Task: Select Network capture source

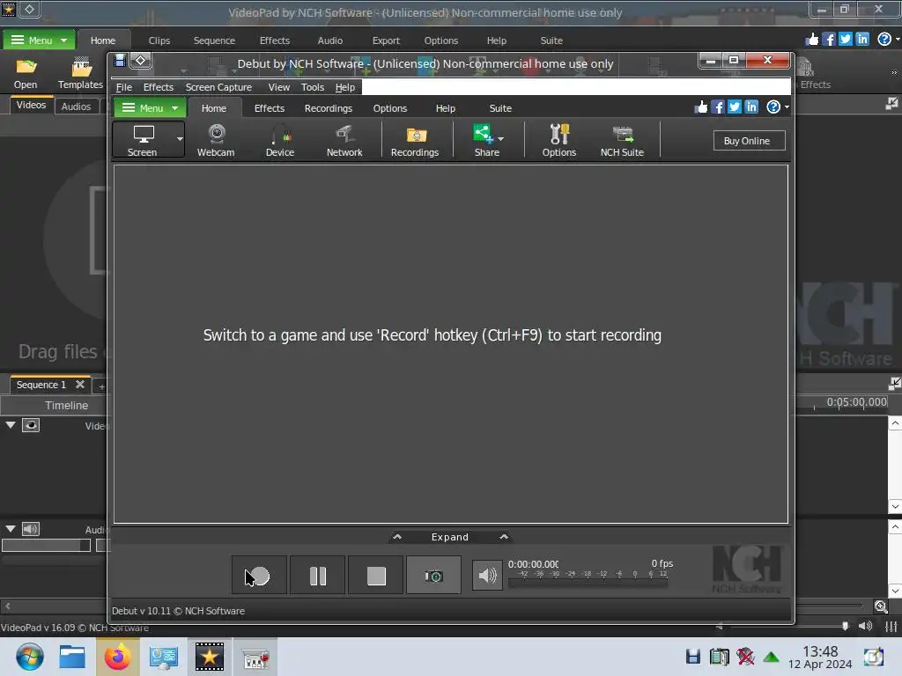Action: click(x=344, y=140)
